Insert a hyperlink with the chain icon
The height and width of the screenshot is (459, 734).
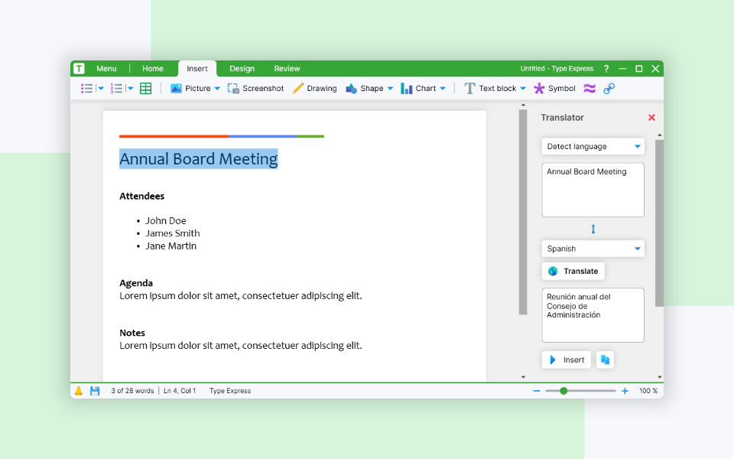point(609,88)
